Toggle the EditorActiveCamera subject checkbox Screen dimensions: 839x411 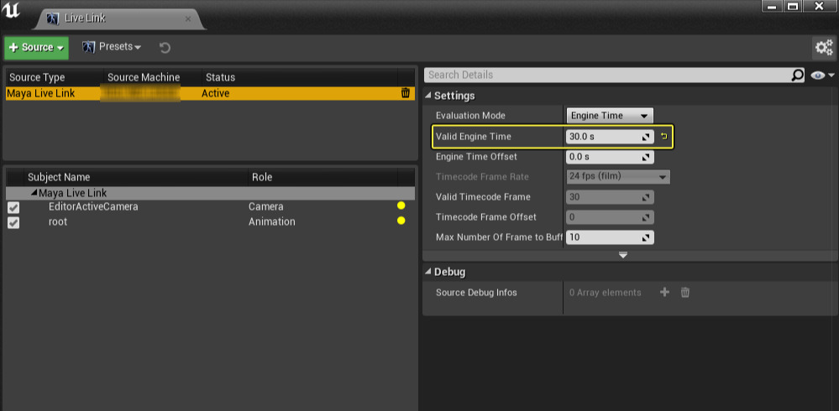[x=13, y=207]
